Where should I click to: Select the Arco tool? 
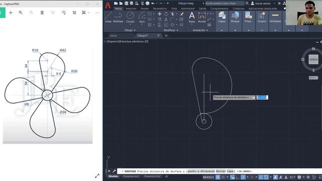[142, 17]
